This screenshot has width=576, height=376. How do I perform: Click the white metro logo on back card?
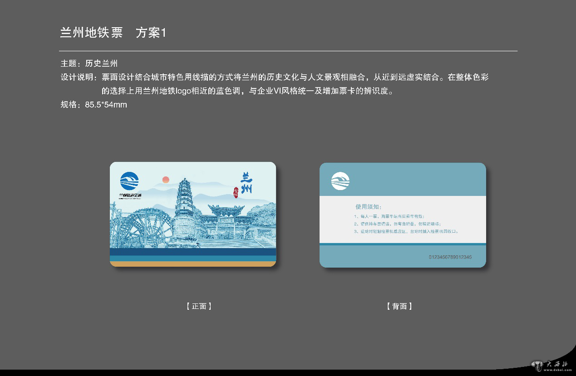click(x=340, y=181)
